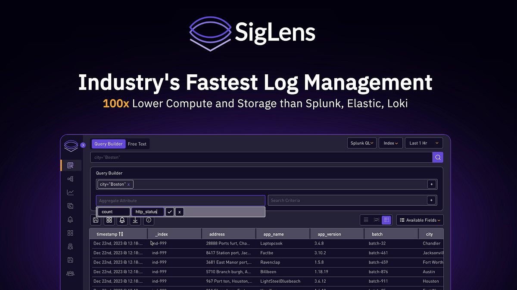Click the bell Alerts icon in the sidebar

click(x=70, y=220)
